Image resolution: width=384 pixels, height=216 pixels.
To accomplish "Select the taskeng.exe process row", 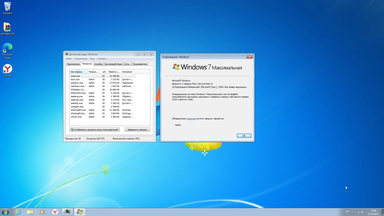I will pyautogui.click(x=103, y=97).
